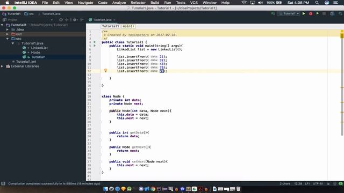Expand the out folder
This screenshot has width=344, height=193.
[x=8, y=34]
